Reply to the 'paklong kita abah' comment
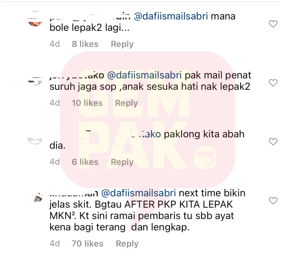 point(122,162)
